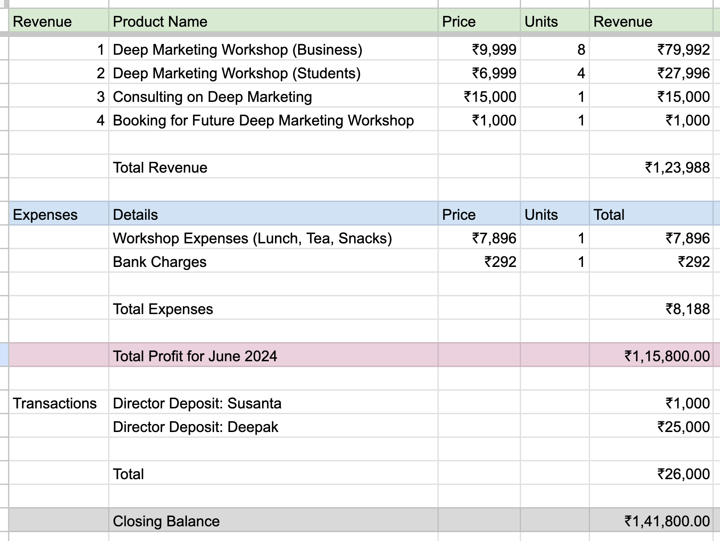Select the ₹1,23,988 total revenue value
Viewport: 720px width, 541px height.
(x=651, y=167)
